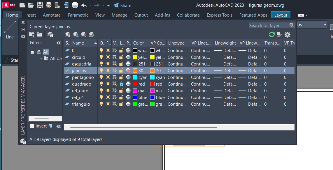Close the Layer Properties Manager palette
Viewport: 333px width, 170px height.
pos(23,22)
